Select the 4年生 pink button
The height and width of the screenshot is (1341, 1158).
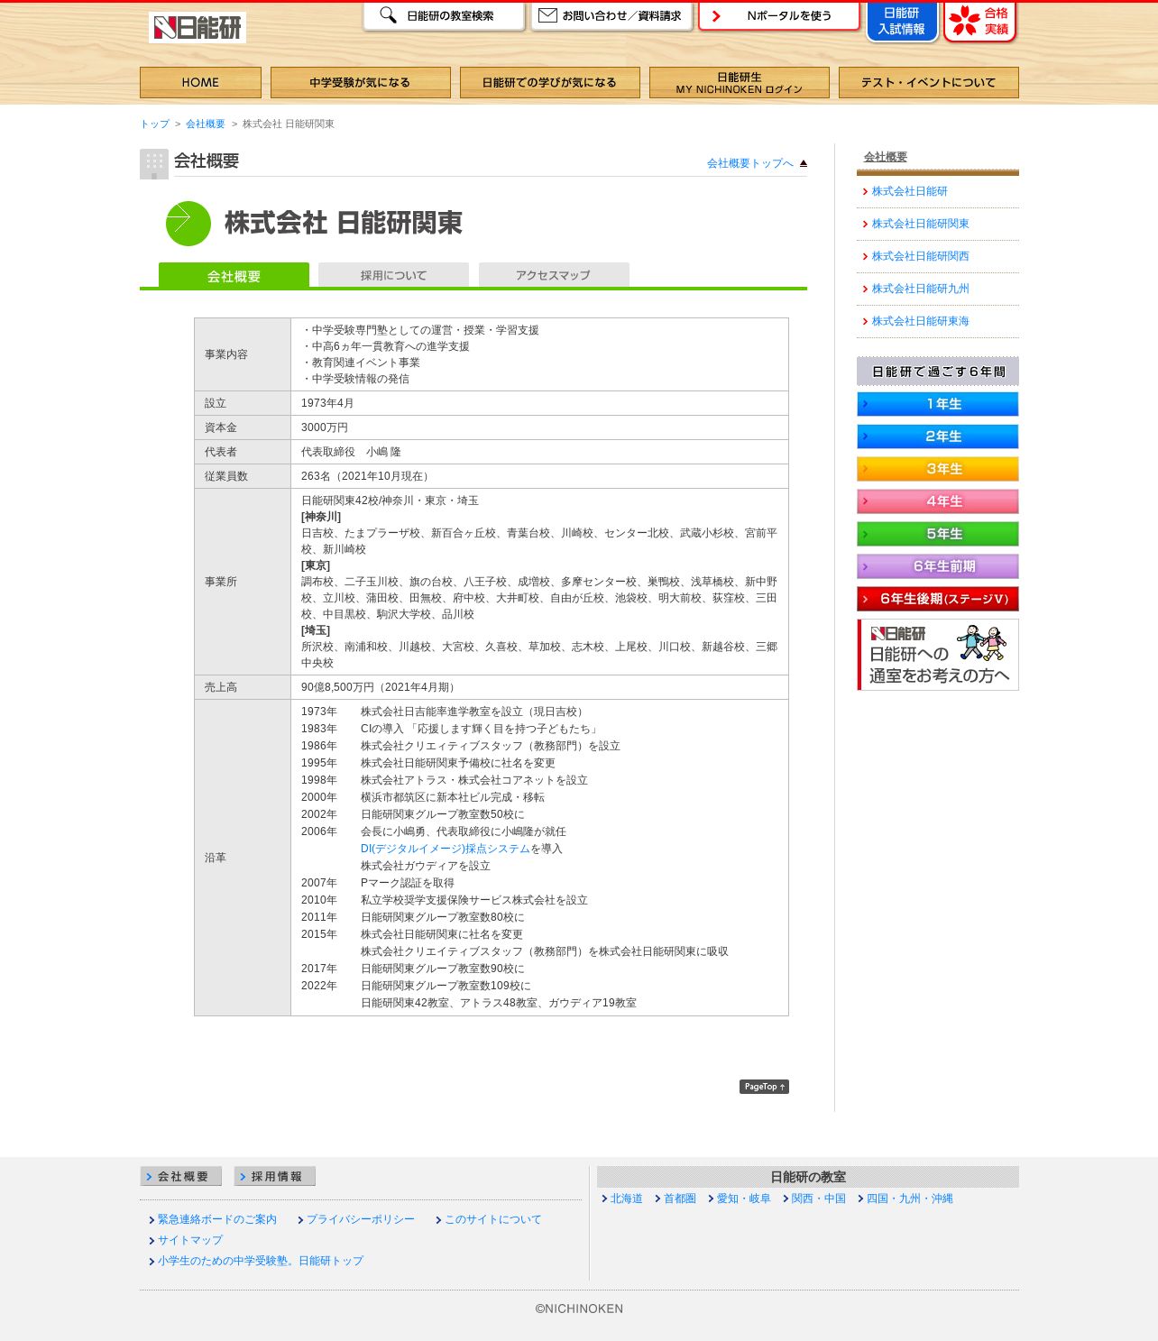tap(938, 501)
